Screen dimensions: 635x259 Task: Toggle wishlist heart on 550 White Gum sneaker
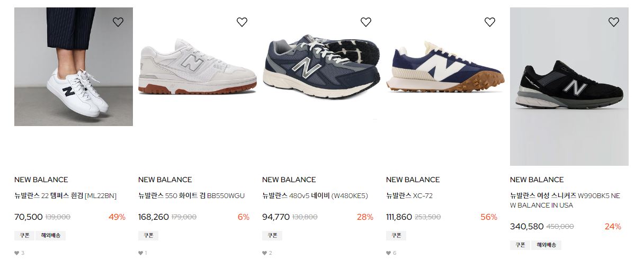pyautogui.click(x=242, y=22)
